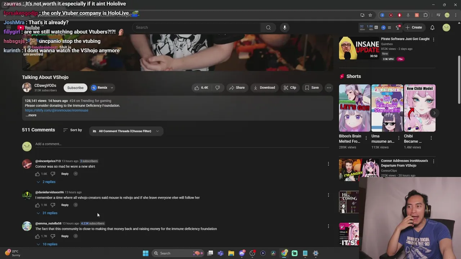Open CDawgVODs channel avatar
Viewport: 461px width, 259px height.
[27, 87]
